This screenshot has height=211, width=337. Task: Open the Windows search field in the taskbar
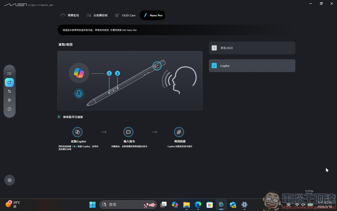coord(128,205)
